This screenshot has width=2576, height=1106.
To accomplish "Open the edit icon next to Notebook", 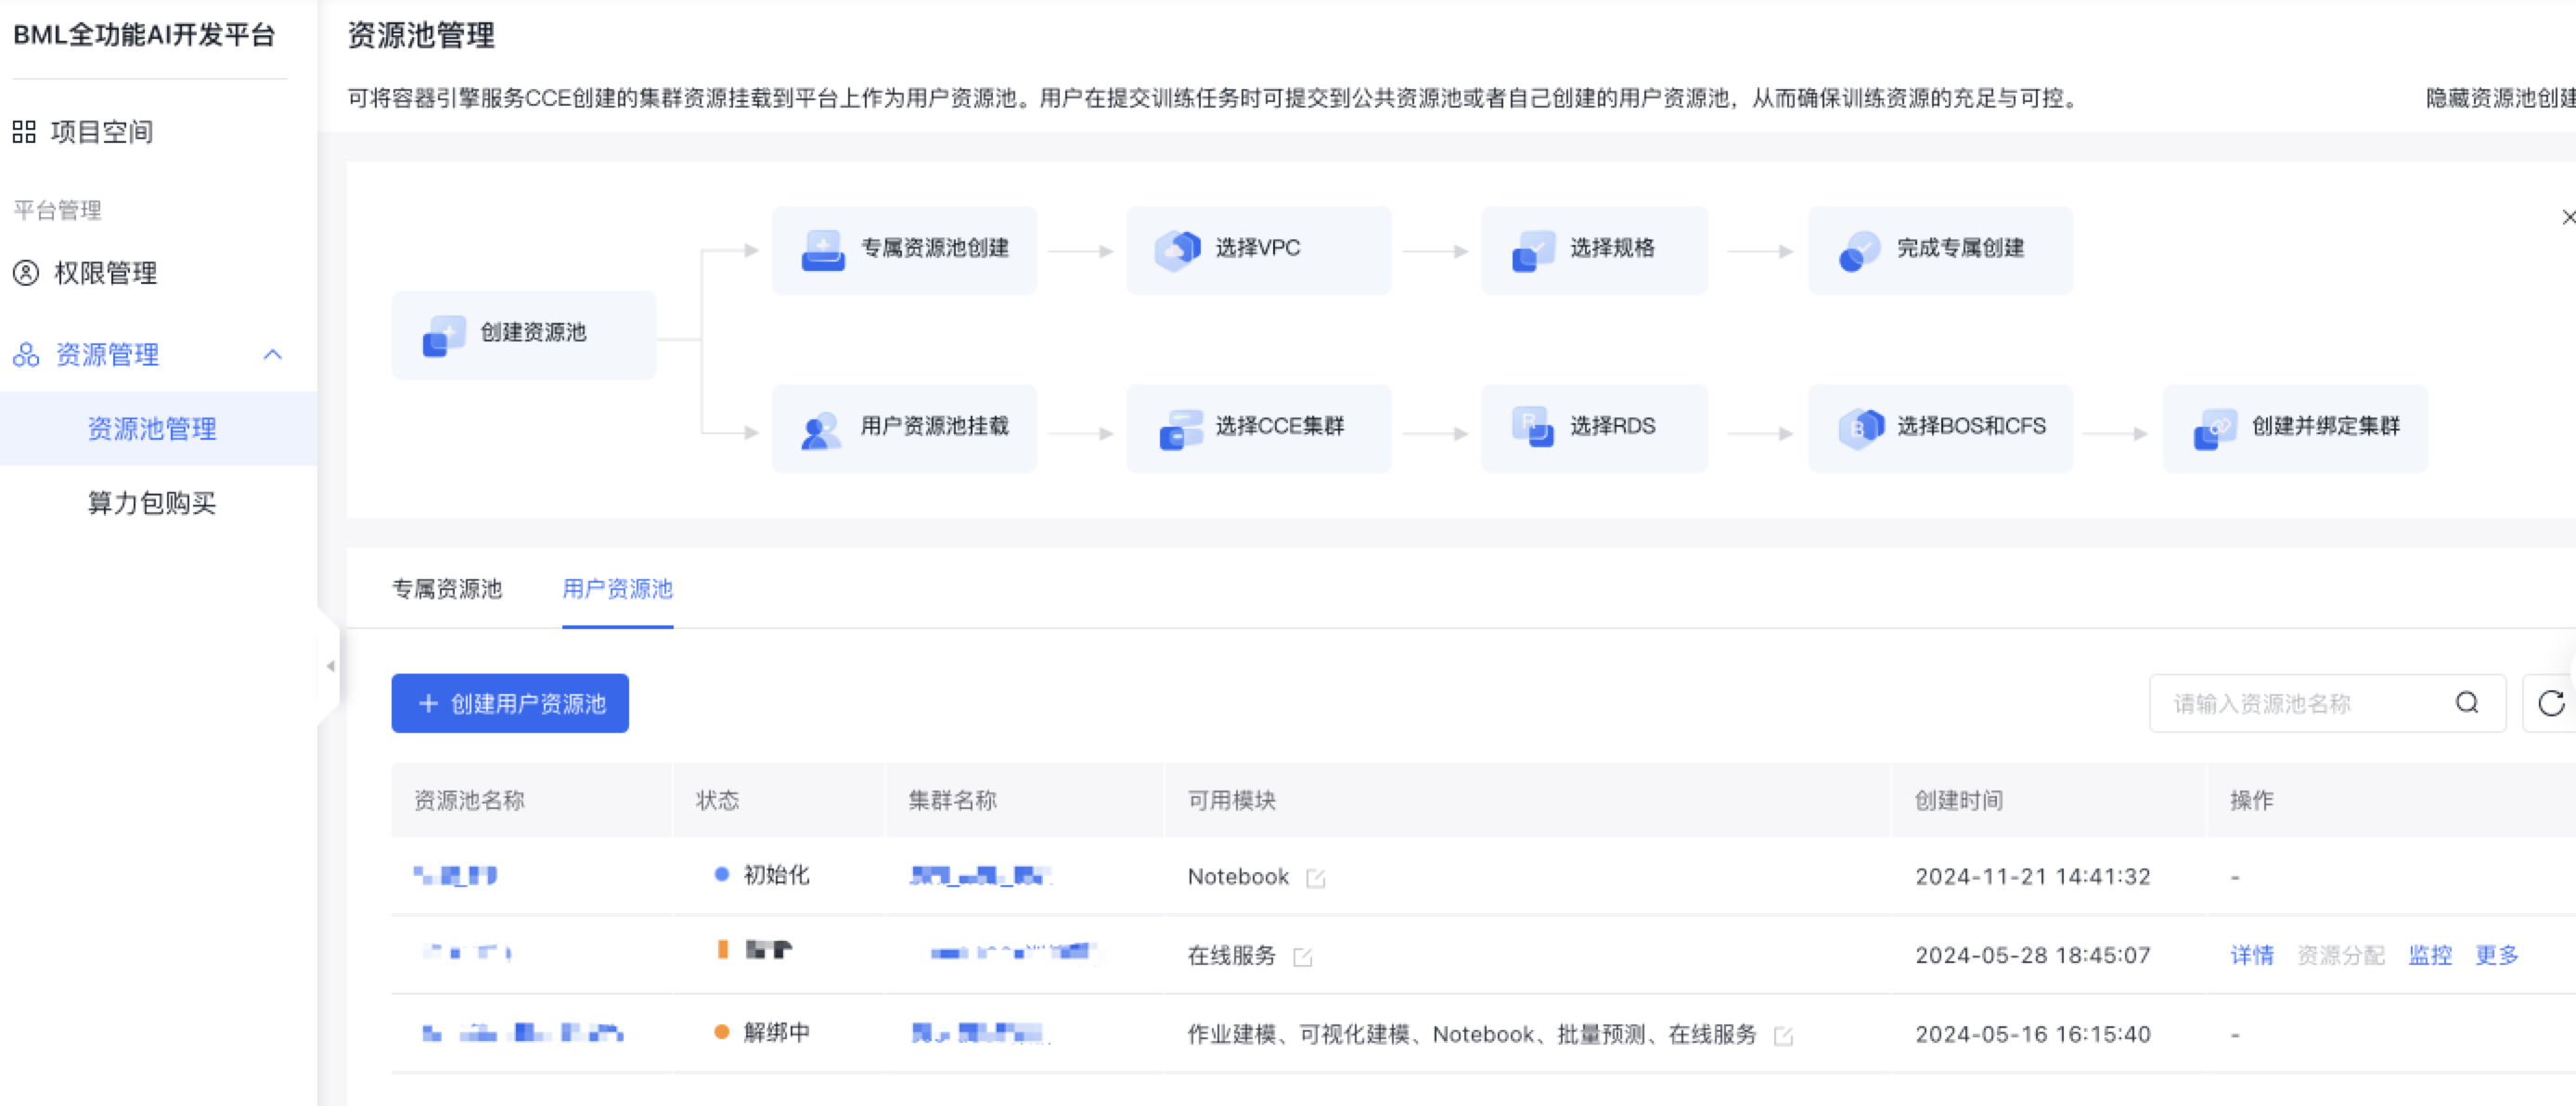I will (x=1315, y=878).
